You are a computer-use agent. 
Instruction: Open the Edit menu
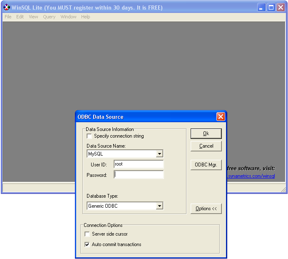[x=20, y=17]
